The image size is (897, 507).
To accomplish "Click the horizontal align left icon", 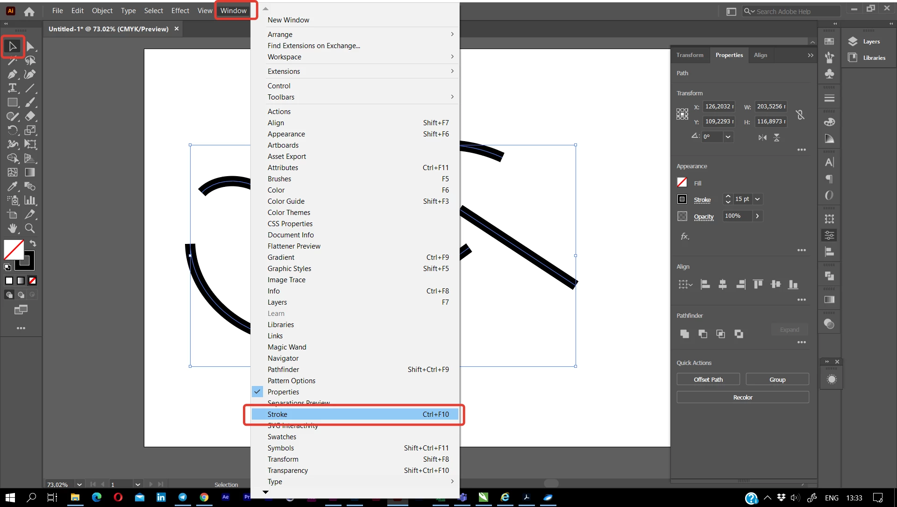I will (705, 284).
